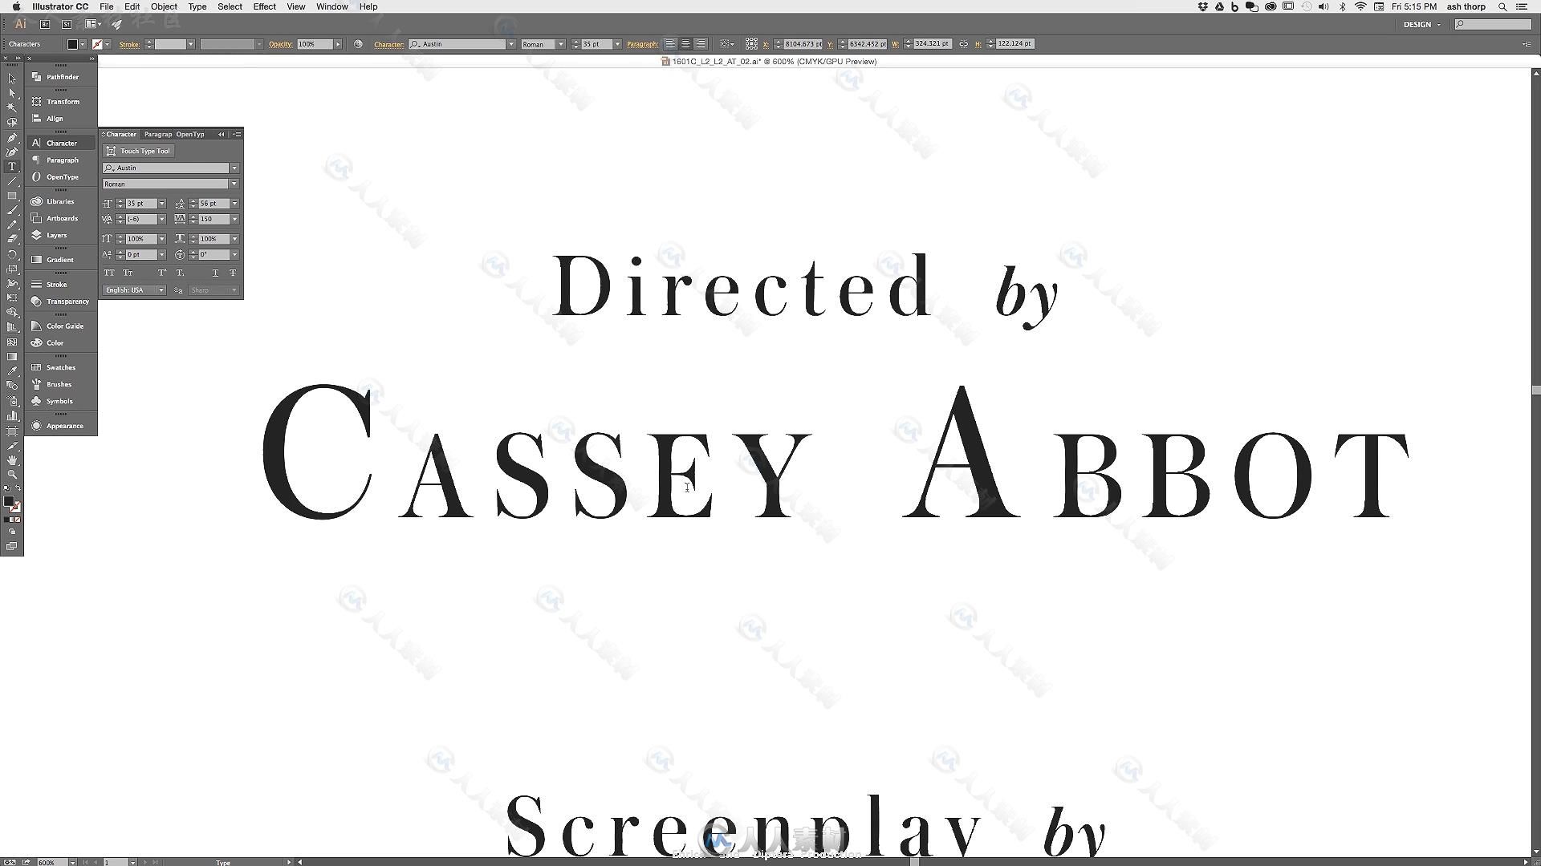
Task: Toggle Strikethrough in Character panel
Action: pos(233,273)
